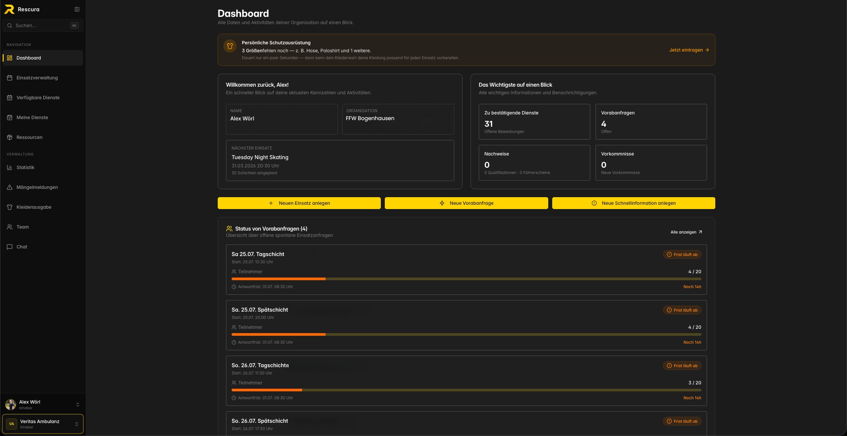Click the clock icon in Sa 25.07. Tagschicht card
847x436 pixels.
click(x=234, y=287)
